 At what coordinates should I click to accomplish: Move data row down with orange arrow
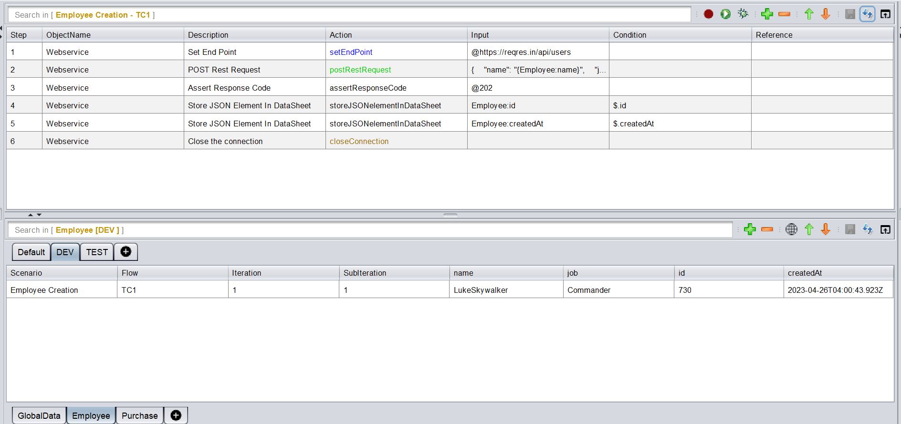click(x=826, y=229)
